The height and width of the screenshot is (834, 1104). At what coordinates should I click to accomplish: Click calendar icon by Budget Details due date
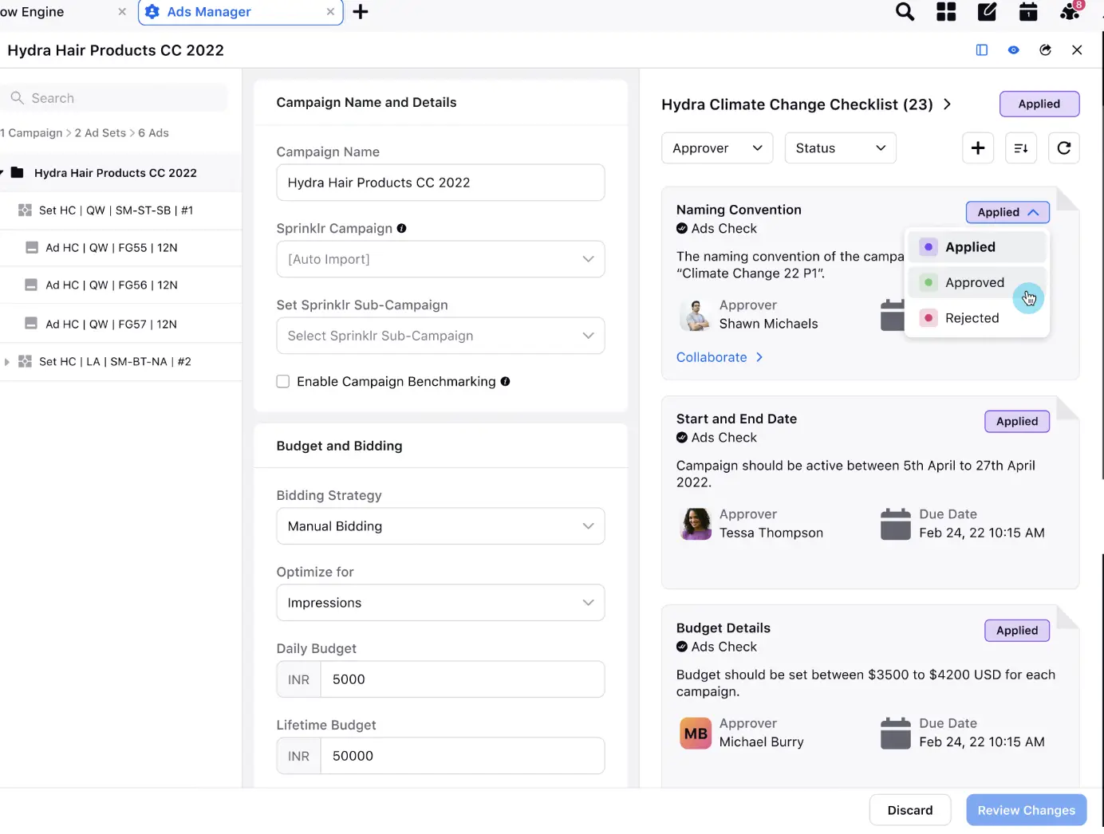point(896,734)
